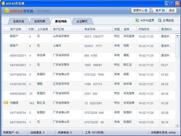Sort by 客户名称 column header
This screenshot has width=181, height=136.
pos(16,29)
